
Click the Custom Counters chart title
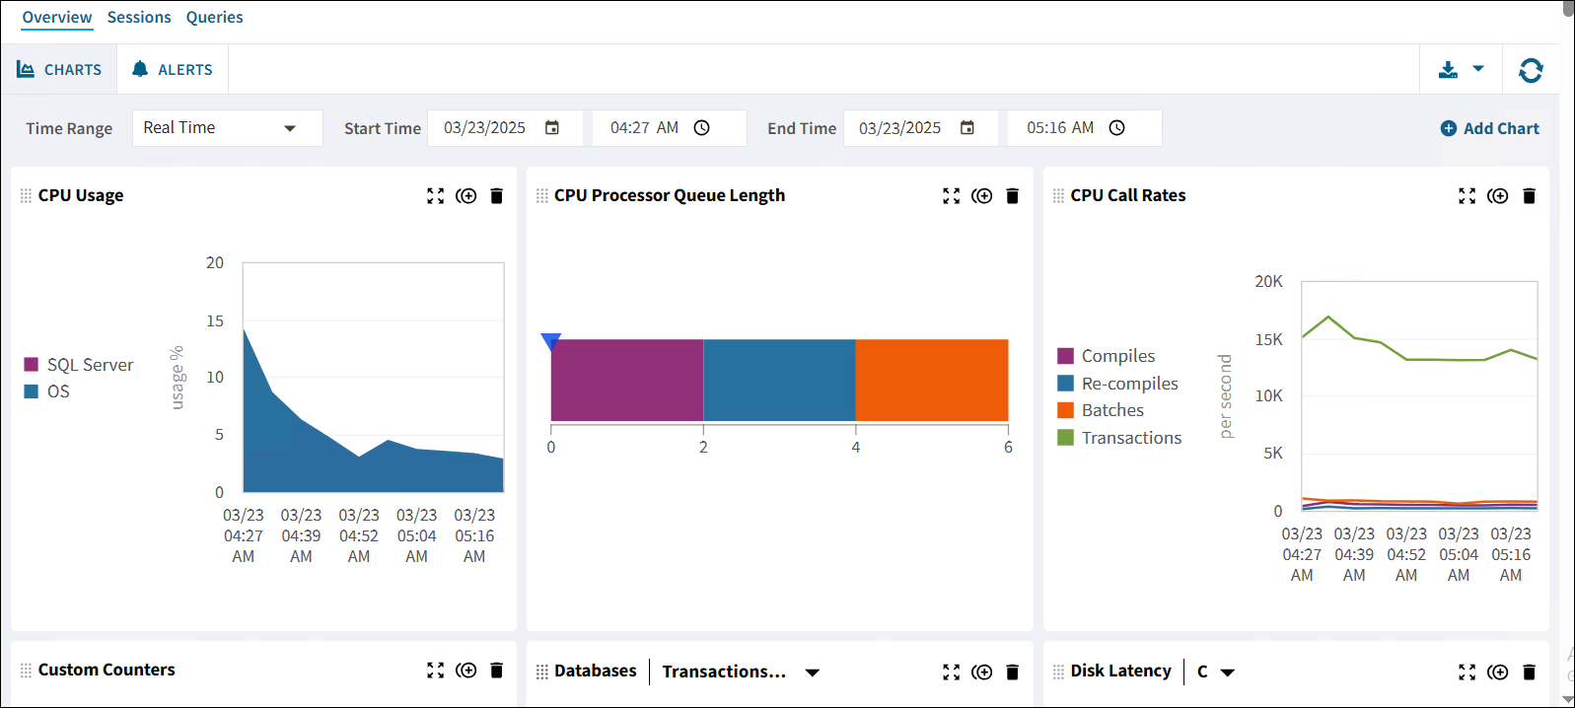pyautogui.click(x=107, y=670)
